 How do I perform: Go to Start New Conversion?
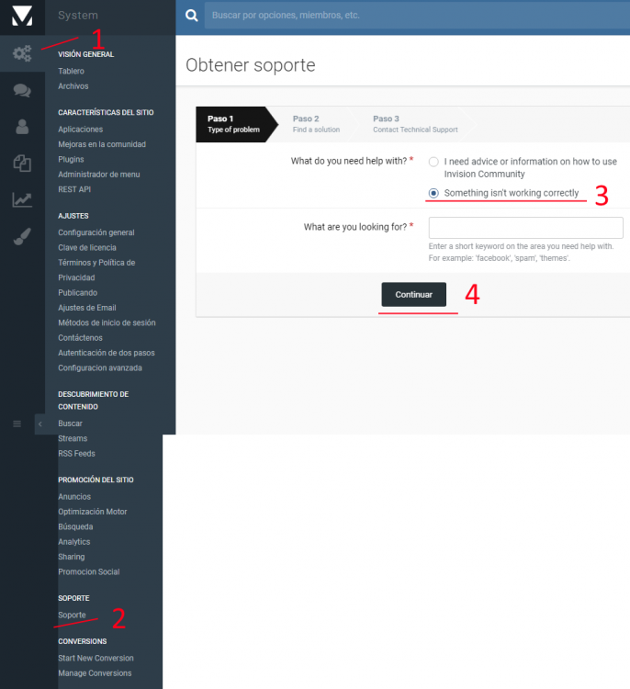(96, 658)
